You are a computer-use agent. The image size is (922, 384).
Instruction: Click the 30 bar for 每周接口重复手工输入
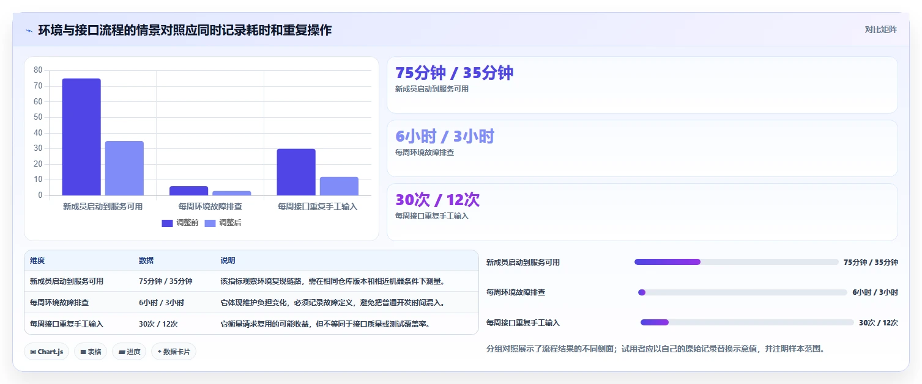(296, 172)
